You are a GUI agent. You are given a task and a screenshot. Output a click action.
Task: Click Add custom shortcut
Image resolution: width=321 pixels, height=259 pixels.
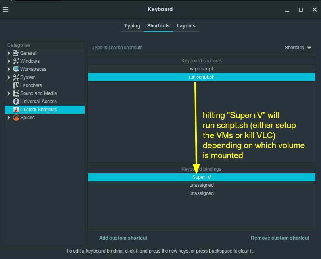point(123,238)
